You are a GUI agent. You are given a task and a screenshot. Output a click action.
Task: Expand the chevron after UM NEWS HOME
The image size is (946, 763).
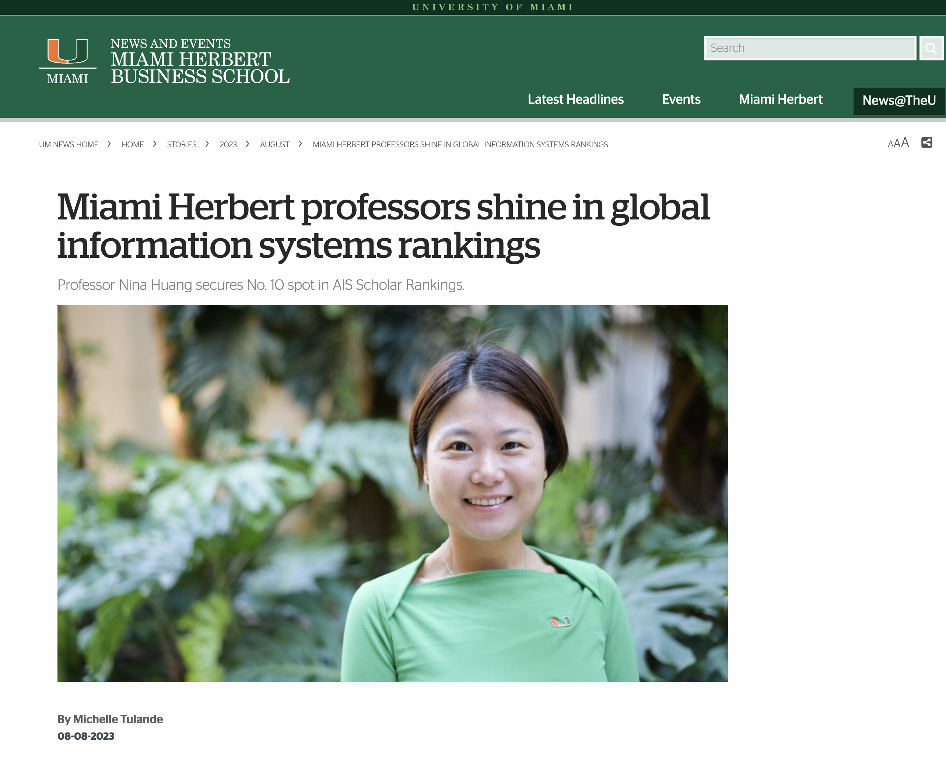click(109, 144)
